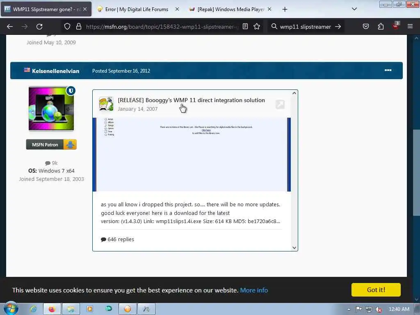420x315 pixels.
Task: Open Kelsenellenelvian's profile name link
Action: (x=55, y=71)
